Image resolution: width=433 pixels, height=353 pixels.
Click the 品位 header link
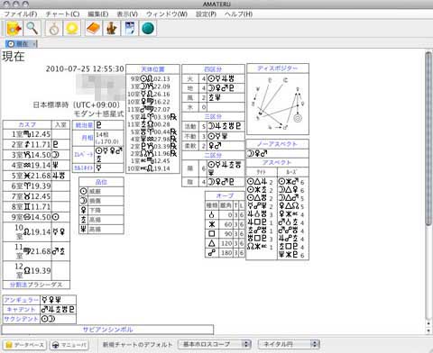101,182
